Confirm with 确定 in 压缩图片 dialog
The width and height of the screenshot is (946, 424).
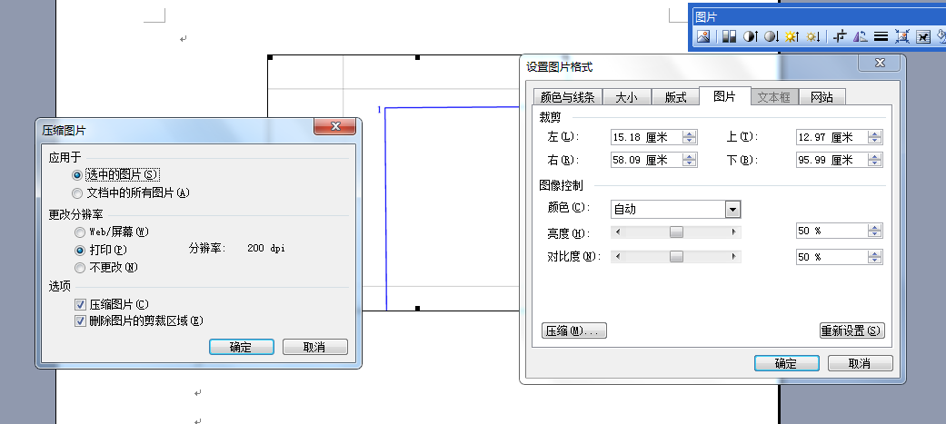point(242,347)
